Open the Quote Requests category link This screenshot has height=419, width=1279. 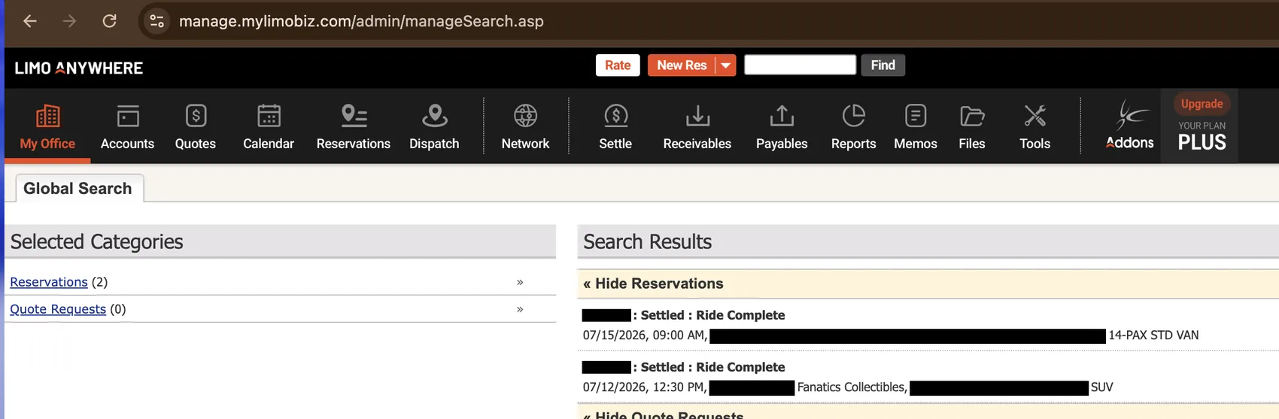tap(58, 309)
